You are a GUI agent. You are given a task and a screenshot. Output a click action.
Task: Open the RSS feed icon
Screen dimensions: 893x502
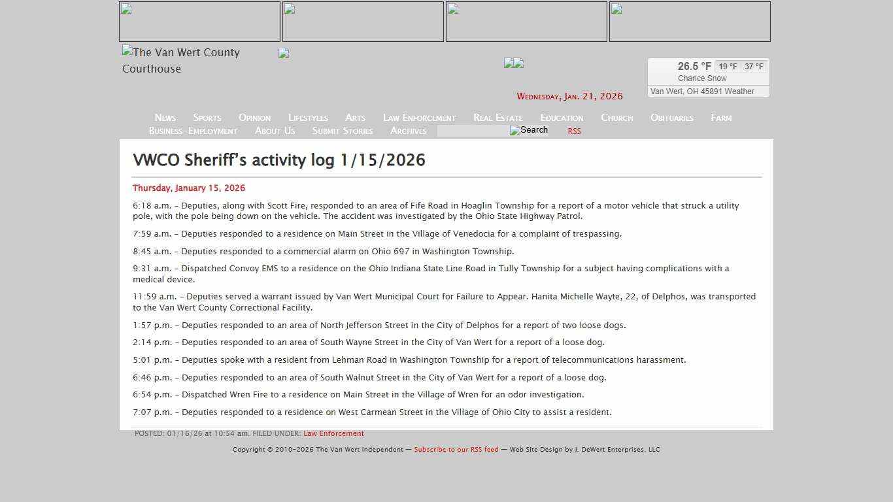point(574,131)
